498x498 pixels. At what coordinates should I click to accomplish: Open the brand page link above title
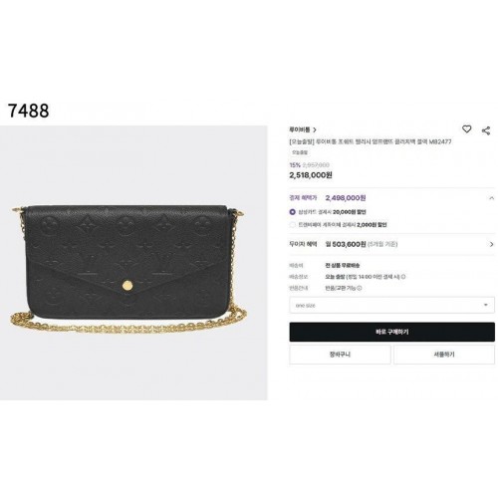(300, 129)
